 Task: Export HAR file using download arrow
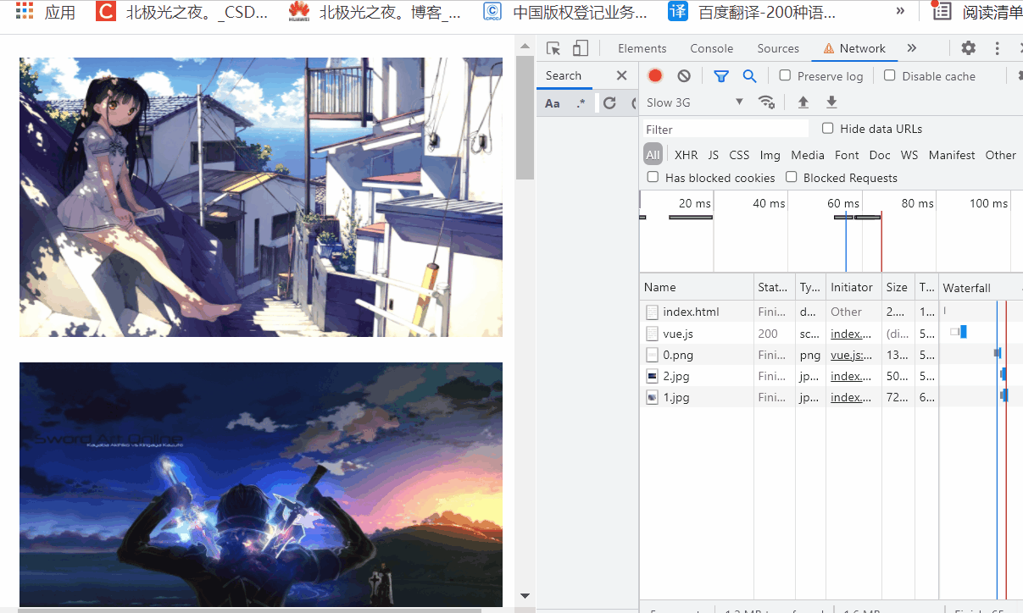[x=831, y=102]
